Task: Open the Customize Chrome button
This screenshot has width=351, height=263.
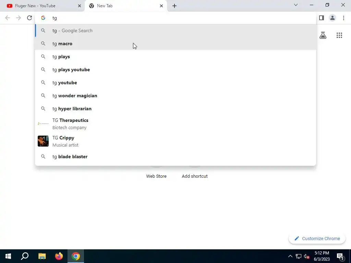Action: point(317,238)
